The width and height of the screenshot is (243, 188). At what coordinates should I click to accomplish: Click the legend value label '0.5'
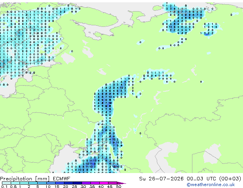click(x=13, y=186)
